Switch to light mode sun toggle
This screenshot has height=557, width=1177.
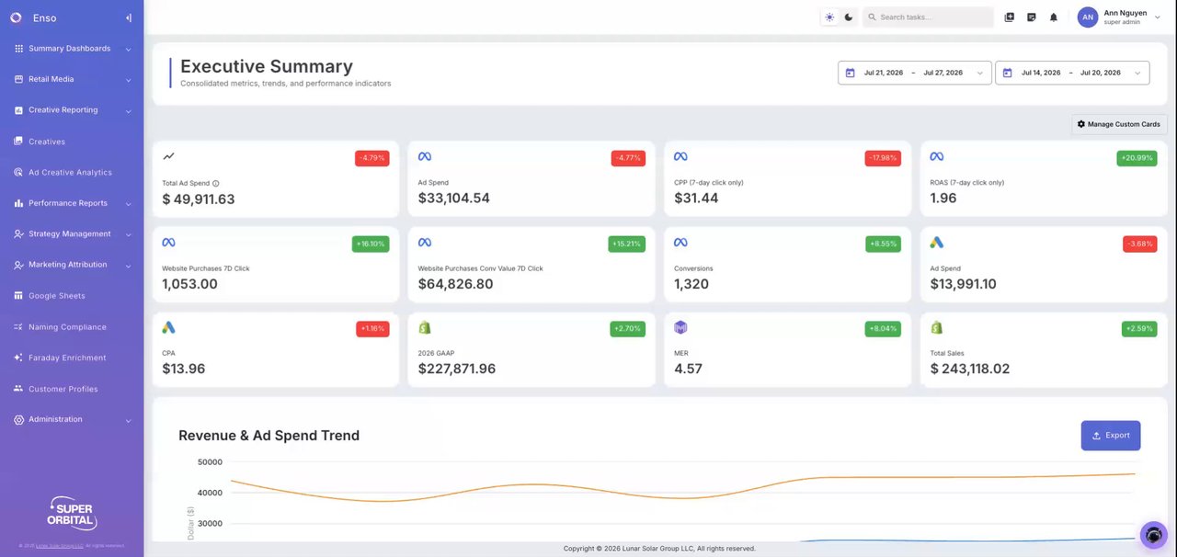[x=829, y=17]
